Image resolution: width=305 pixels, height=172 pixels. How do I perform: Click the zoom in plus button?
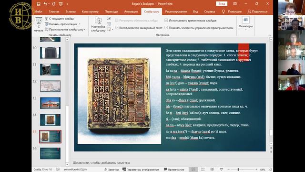click(x=256, y=170)
